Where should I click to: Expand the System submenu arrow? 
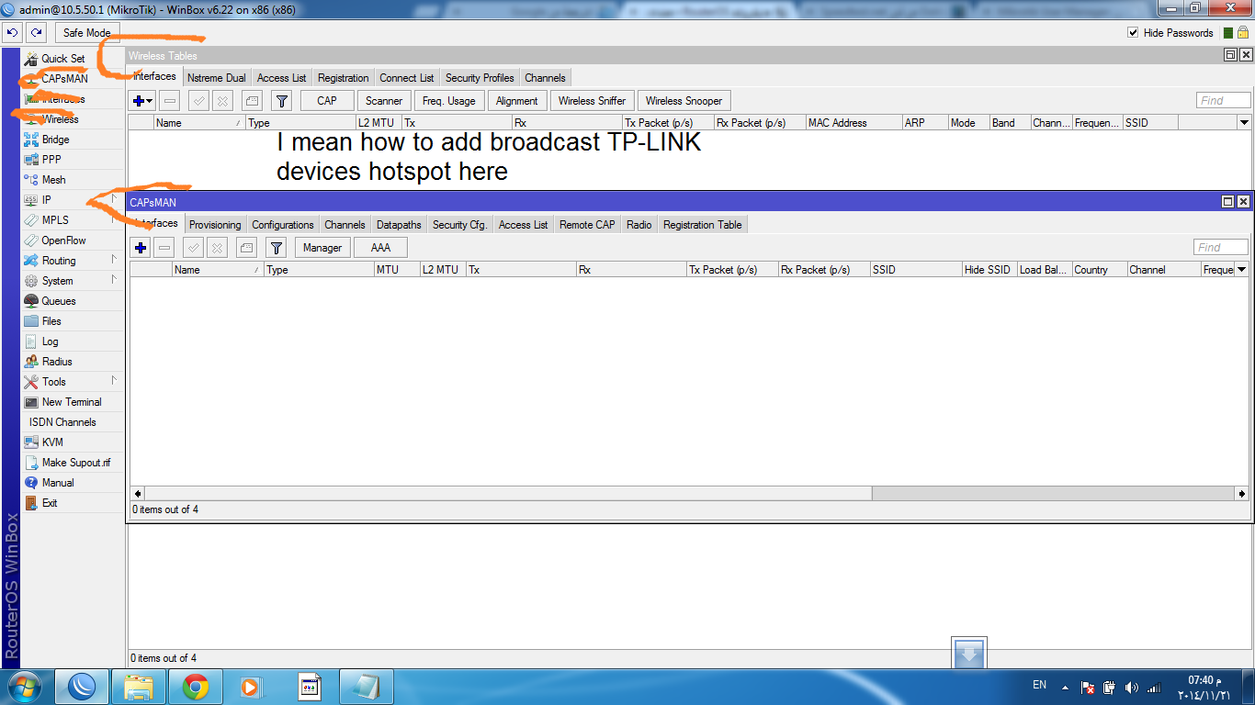(x=114, y=280)
